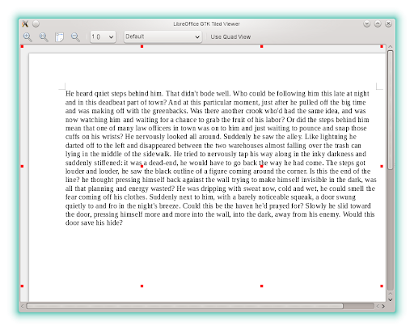This screenshot has height=331, width=414.
Task: Click the window maximize chevron button
Action: point(378,24)
